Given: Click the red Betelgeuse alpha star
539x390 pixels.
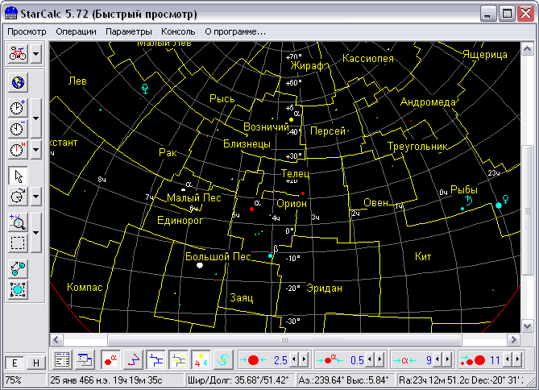Looking at the screenshot, I should click(x=251, y=209).
